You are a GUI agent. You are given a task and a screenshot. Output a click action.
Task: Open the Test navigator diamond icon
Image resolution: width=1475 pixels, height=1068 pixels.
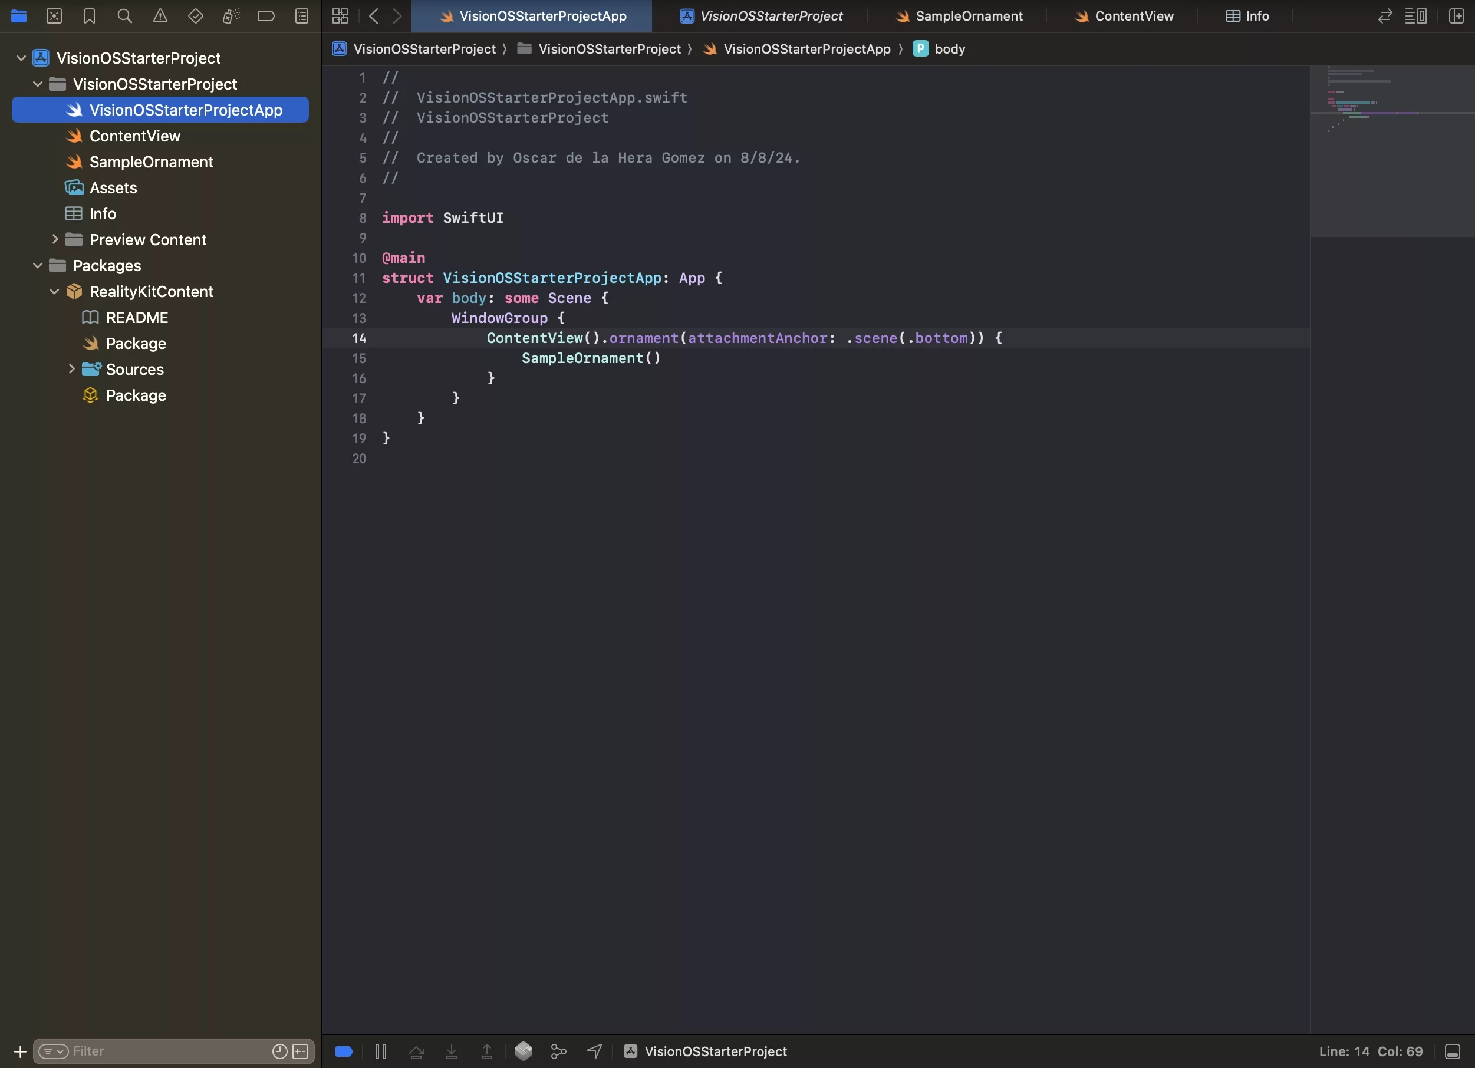pos(195,17)
